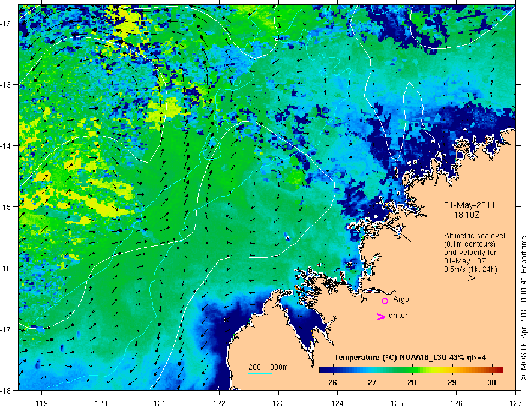Click longitude axis label 125
This screenshot has width=528, height=408.
coord(397,403)
